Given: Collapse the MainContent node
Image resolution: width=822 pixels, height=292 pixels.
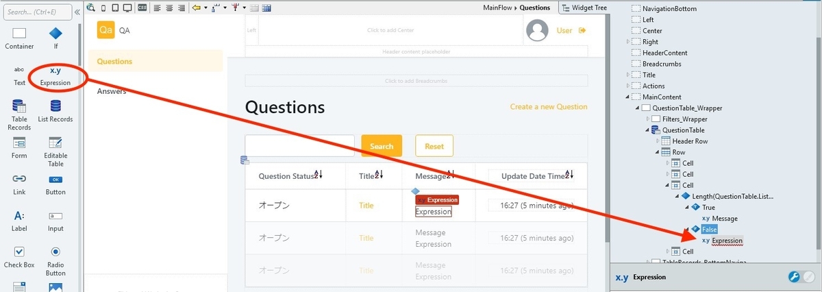Looking at the screenshot, I should click(628, 97).
